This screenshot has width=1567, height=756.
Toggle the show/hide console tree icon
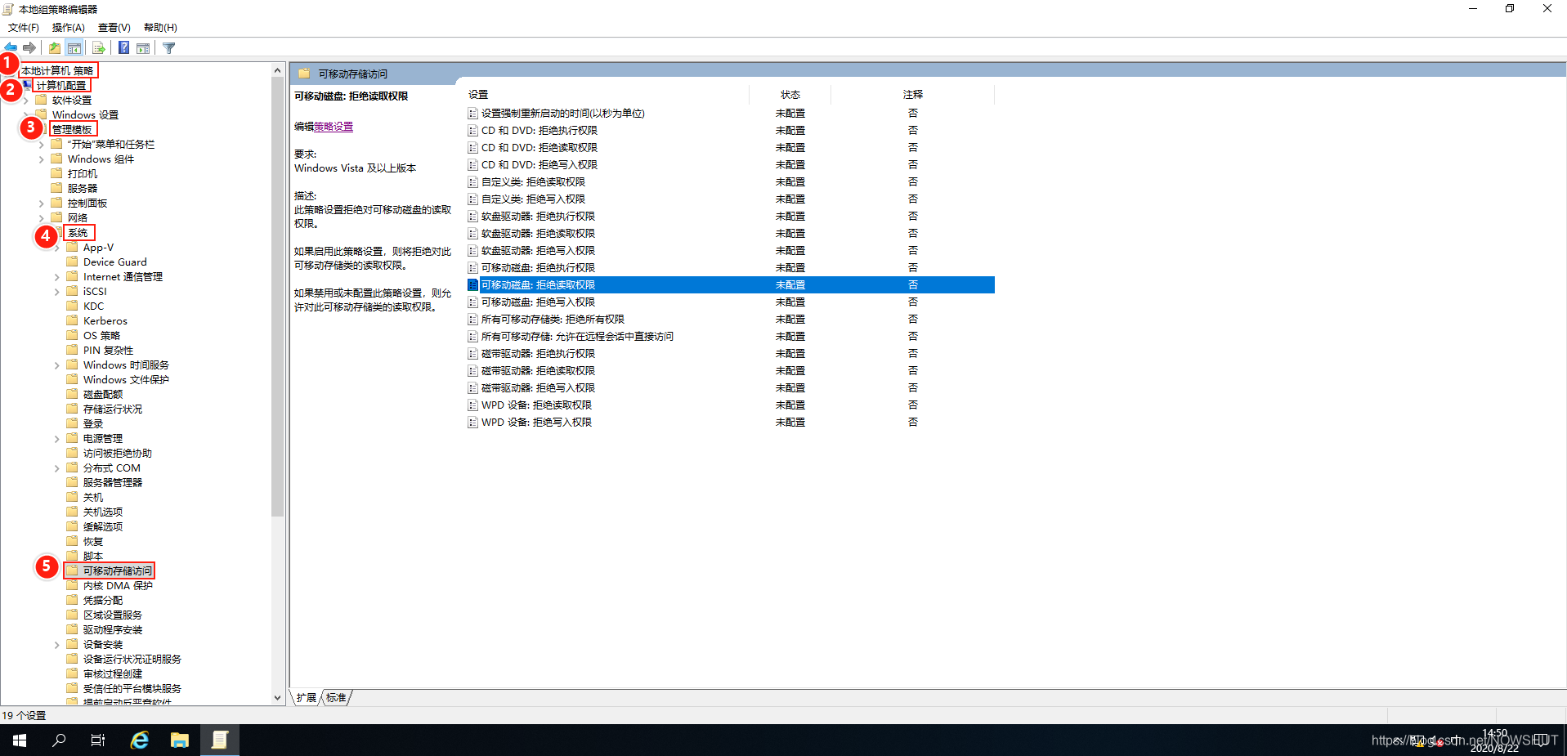(74, 47)
